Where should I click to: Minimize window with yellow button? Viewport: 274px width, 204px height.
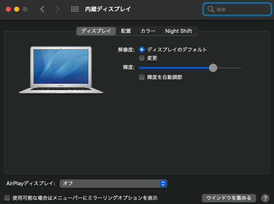click(17, 9)
